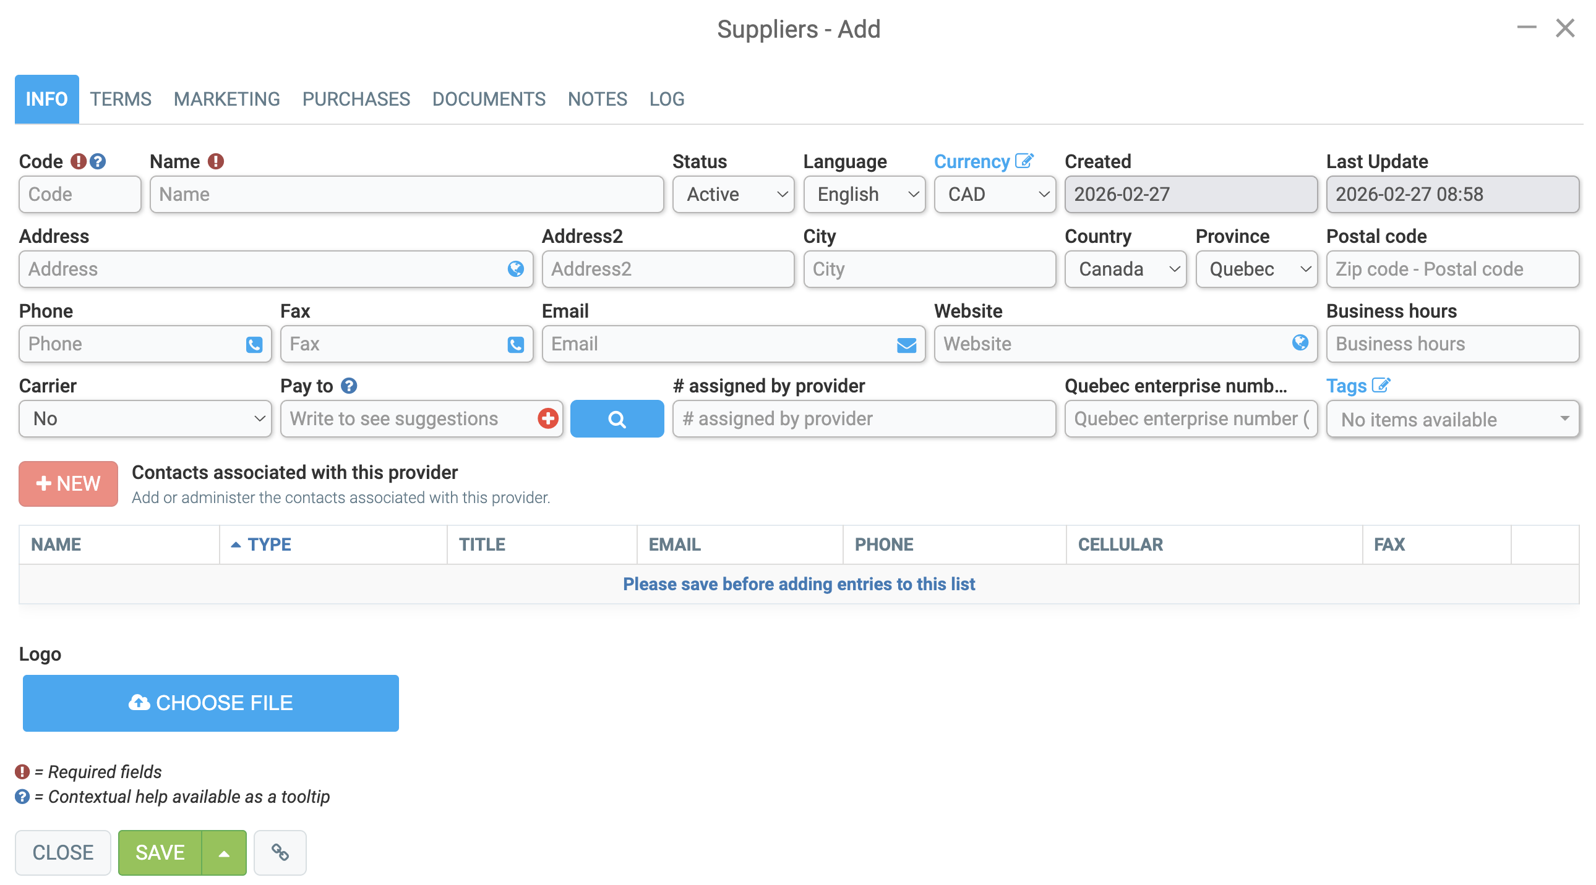Focus the Postal code input field
This screenshot has height=885, width=1596.
pyautogui.click(x=1452, y=269)
